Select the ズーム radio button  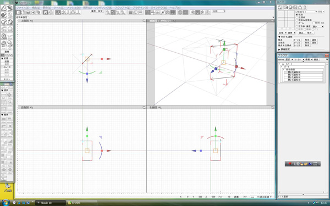(297, 23)
